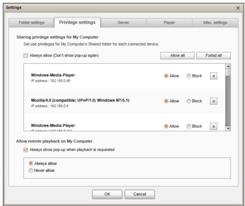The height and width of the screenshot is (206, 245).
Task: Select Allow for the Mozilla/4.0 device
Action: 166,101
